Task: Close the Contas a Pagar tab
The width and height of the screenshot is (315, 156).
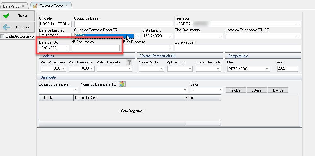Action: click(66, 6)
